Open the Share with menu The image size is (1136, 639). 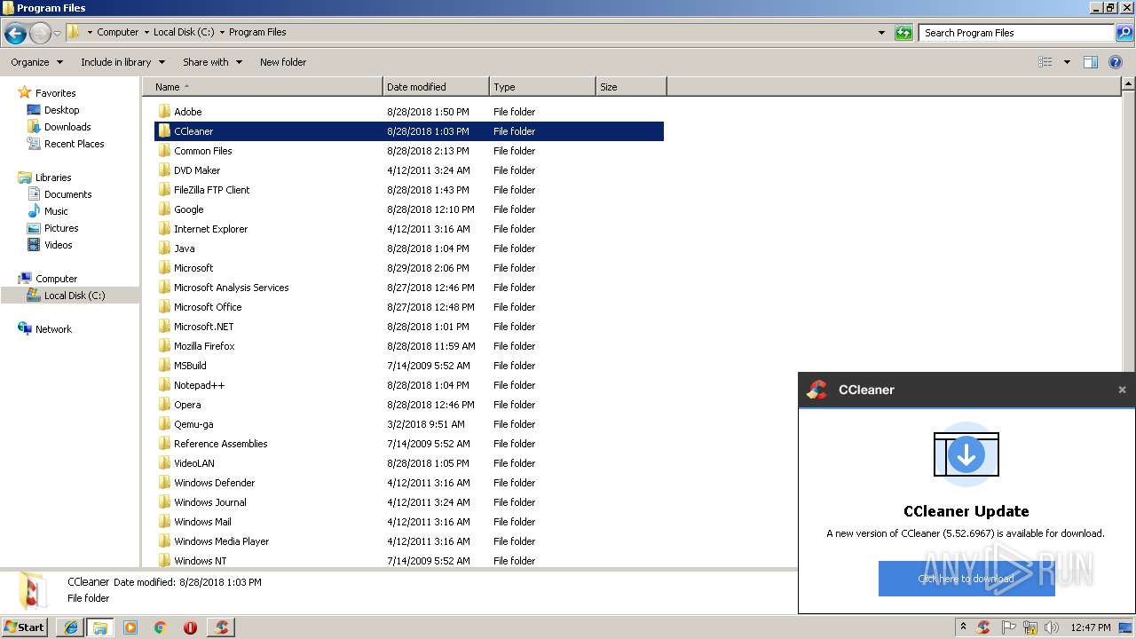(212, 62)
